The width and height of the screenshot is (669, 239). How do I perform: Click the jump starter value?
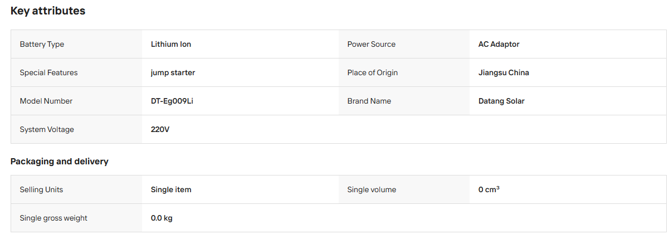(173, 72)
